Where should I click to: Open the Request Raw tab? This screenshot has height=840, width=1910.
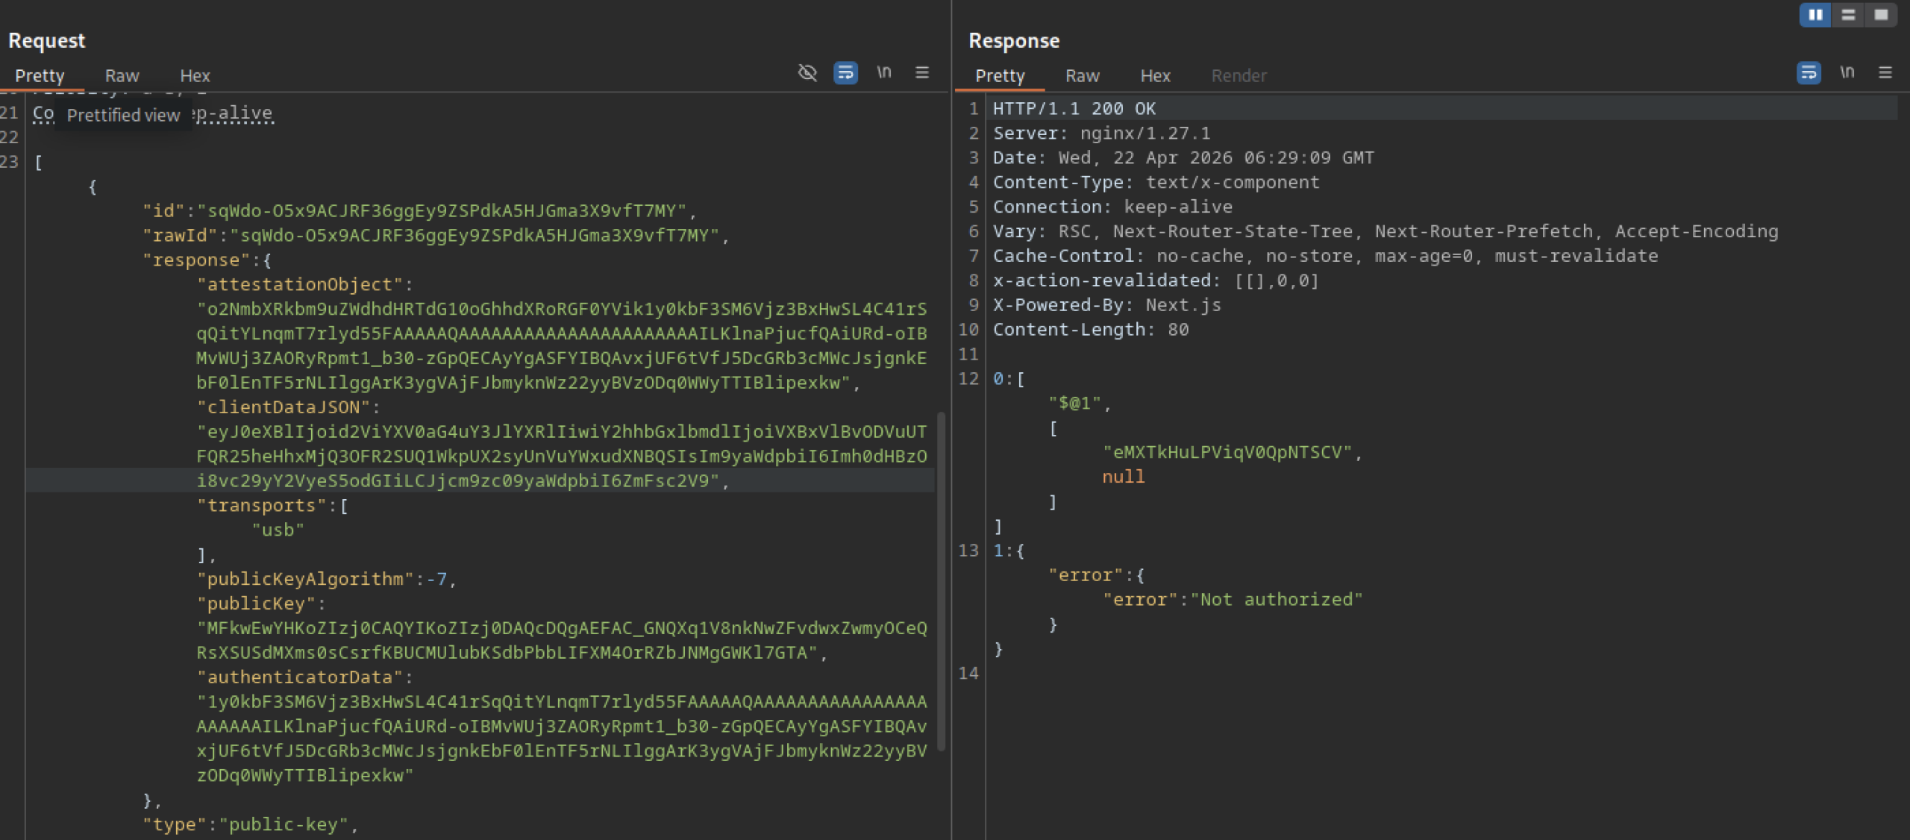click(122, 75)
